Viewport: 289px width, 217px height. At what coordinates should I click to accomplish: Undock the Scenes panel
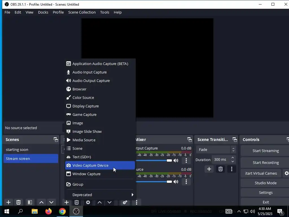click(56, 140)
